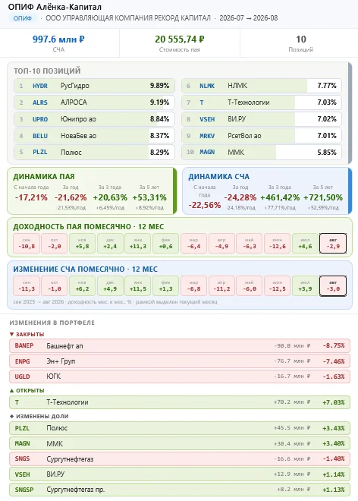Click the 997.6 млн ₽ СЧА value

[x=58, y=39]
